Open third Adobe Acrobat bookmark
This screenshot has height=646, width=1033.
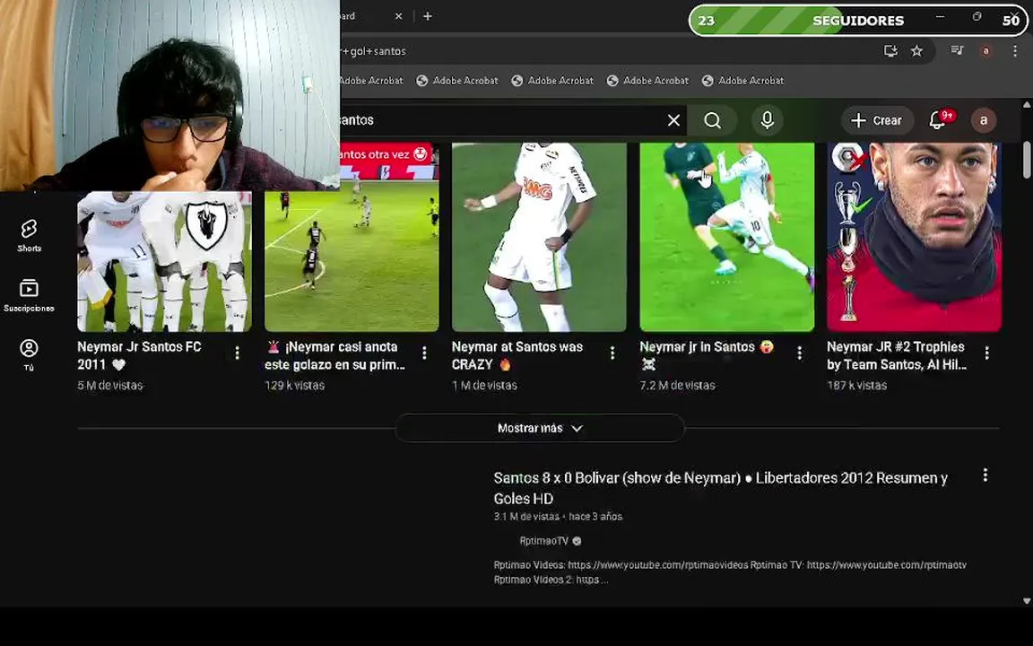coord(552,81)
